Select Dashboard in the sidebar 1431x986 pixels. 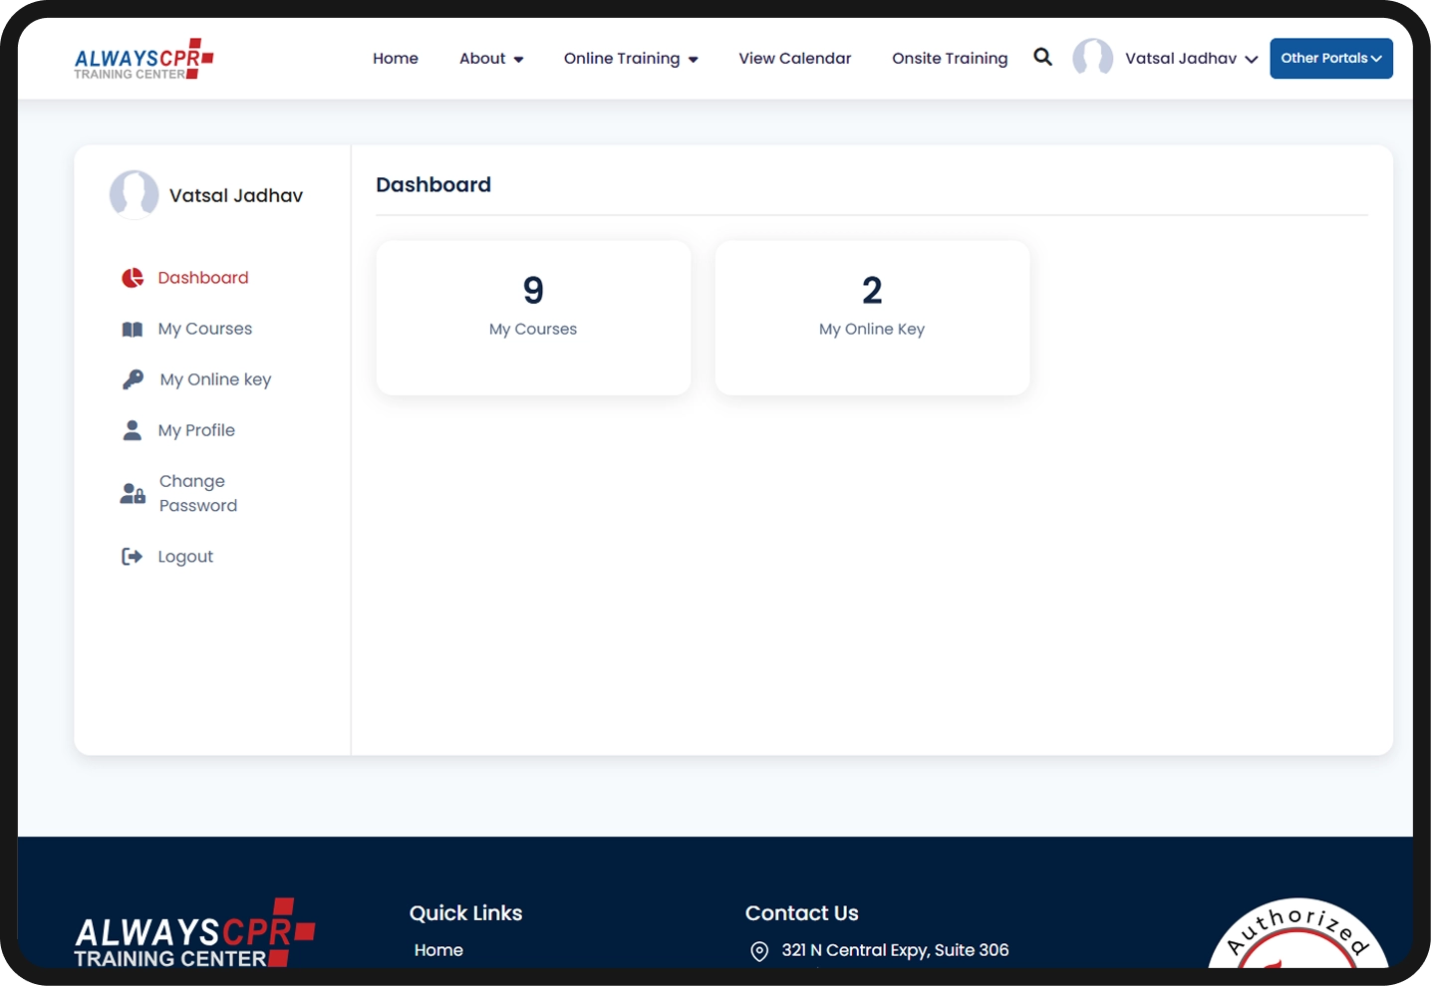(x=203, y=278)
